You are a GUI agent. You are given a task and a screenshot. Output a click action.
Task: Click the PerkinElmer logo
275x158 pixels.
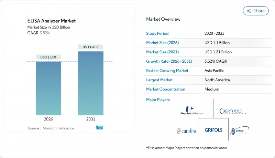point(192,110)
